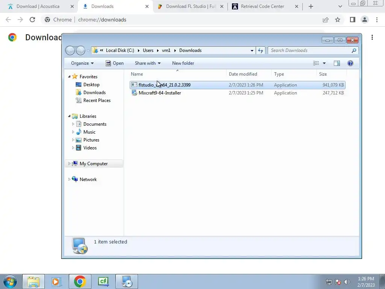Expand the My Computer node

tap(69, 163)
